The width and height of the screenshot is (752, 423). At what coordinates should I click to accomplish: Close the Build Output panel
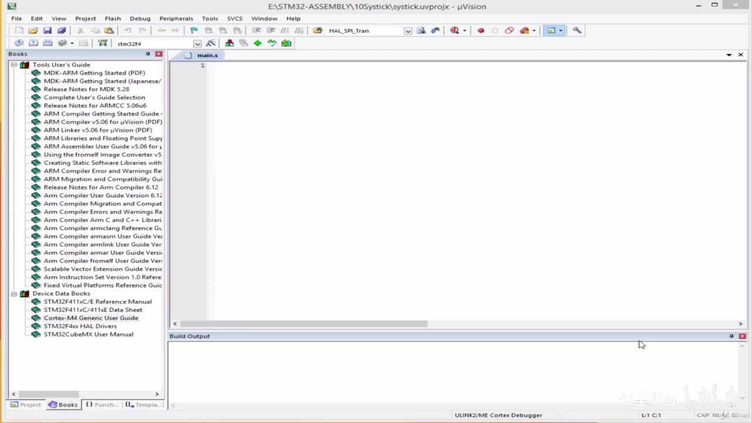[x=743, y=336]
